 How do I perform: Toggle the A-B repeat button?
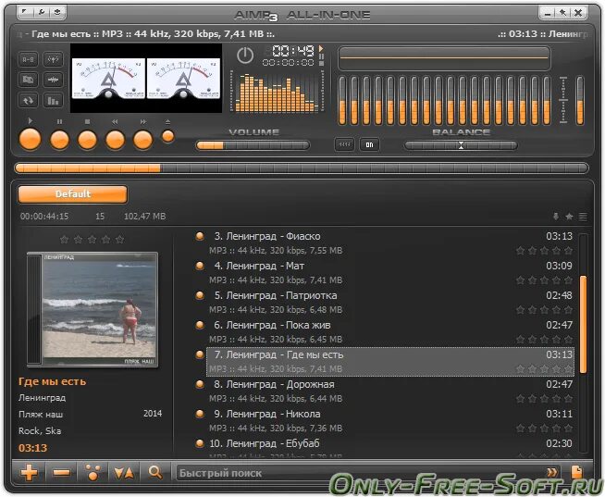tap(28, 59)
